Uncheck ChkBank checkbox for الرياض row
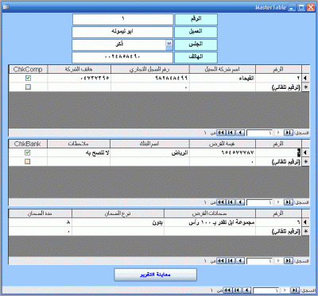 (x=28, y=152)
